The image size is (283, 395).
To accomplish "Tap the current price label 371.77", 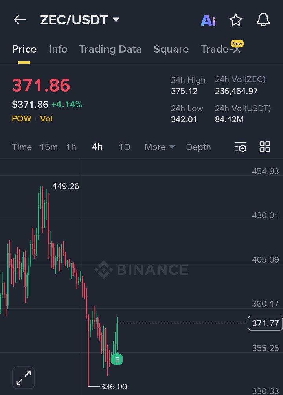I will [265, 323].
